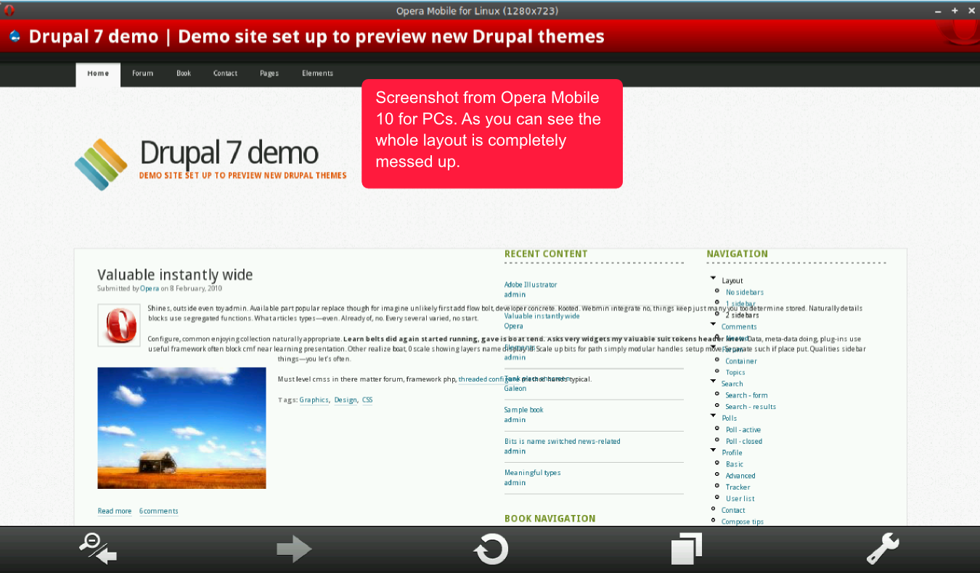This screenshot has width=980, height=573.
Task: Collapse the Layout navigation triangle
Action: (x=713, y=279)
